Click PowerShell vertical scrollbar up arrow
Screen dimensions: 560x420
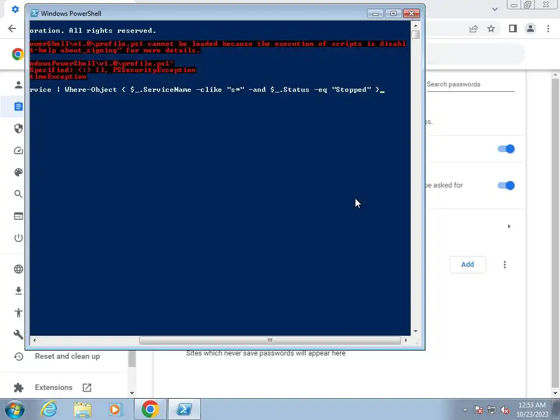coord(416,26)
